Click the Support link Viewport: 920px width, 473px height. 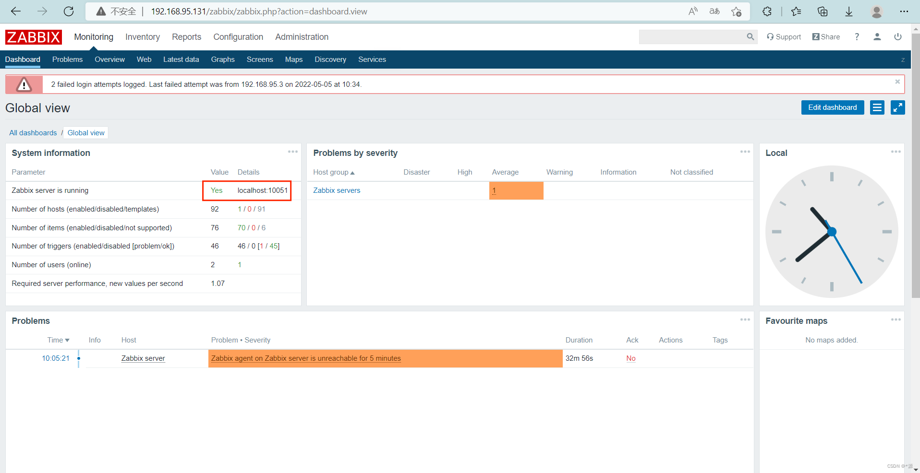click(784, 37)
